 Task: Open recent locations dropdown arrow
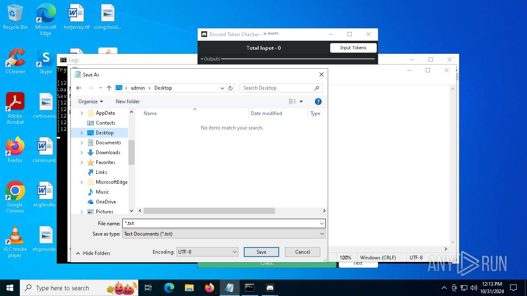[x=100, y=88]
